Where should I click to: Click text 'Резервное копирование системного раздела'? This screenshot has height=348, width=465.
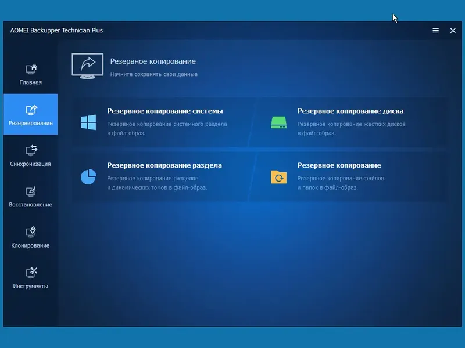(167, 124)
